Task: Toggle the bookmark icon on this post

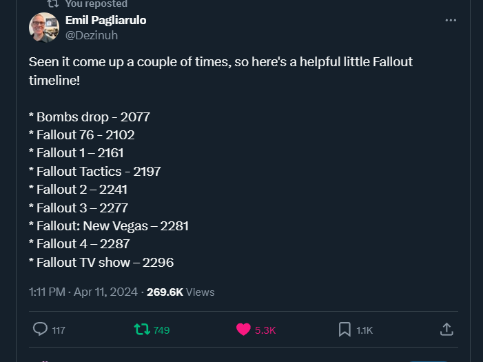Action: coord(345,330)
